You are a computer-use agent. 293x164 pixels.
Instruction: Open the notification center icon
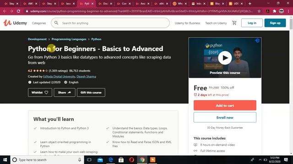click(x=286, y=160)
